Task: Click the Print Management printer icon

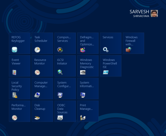Action: point(83,118)
